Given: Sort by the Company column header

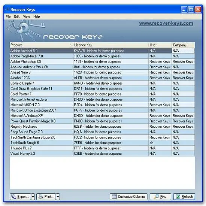Looking at the screenshot, I should point(183,45).
